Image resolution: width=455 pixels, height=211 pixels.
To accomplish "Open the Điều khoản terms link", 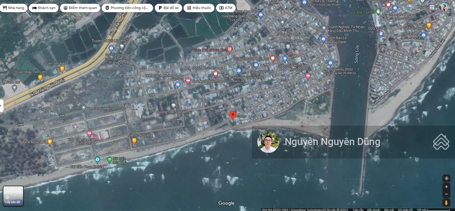I will [x=373, y=210].
